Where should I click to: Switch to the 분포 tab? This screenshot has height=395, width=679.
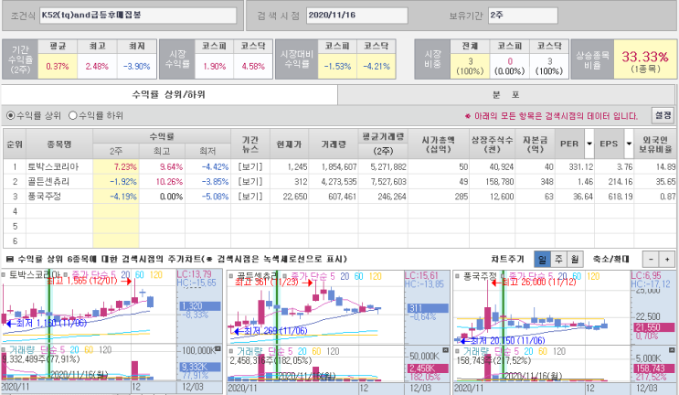coord(505,95)
